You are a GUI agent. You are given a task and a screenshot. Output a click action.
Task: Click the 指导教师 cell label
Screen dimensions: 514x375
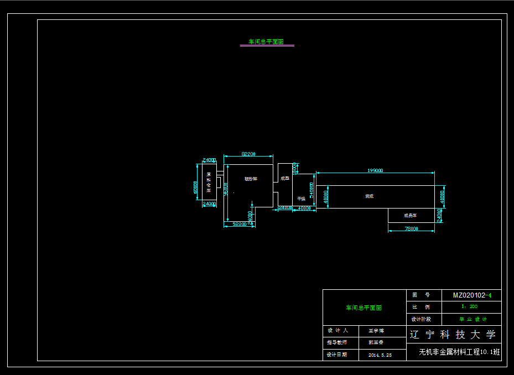click(336, 342)
